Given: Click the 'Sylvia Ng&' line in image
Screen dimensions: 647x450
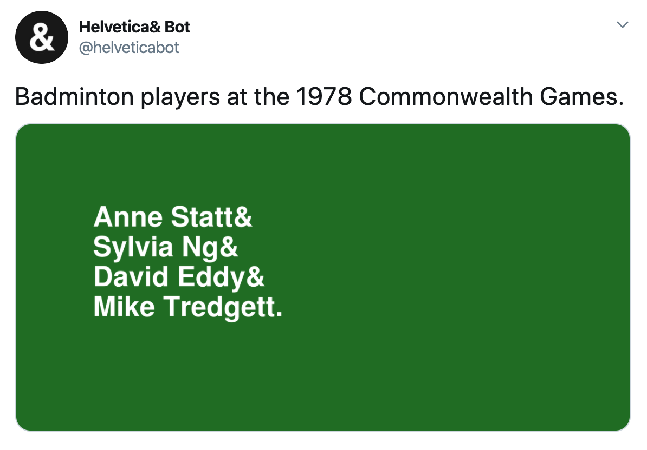Looking at the screenshot, I should [x=165, y=248].
